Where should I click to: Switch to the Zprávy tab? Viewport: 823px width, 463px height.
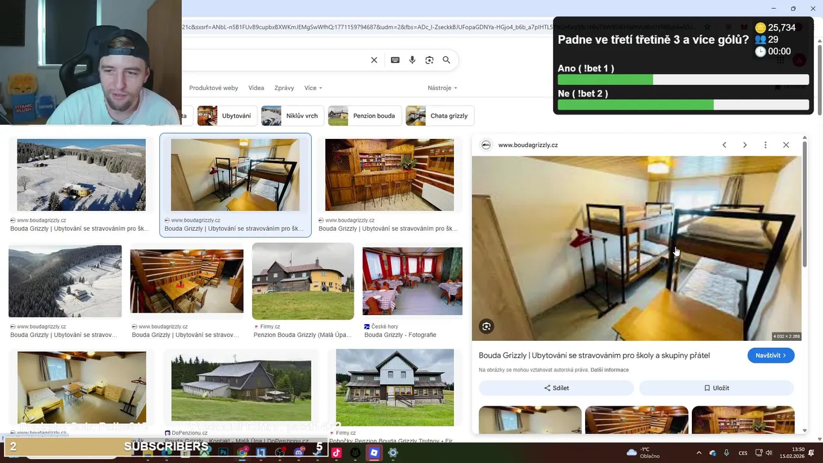click(284, 88)
